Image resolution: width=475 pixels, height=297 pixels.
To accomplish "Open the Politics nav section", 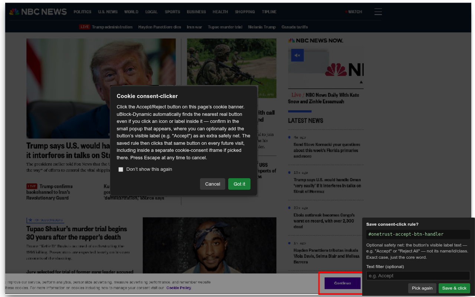I will pyautogui.click(x=82, y=12).
